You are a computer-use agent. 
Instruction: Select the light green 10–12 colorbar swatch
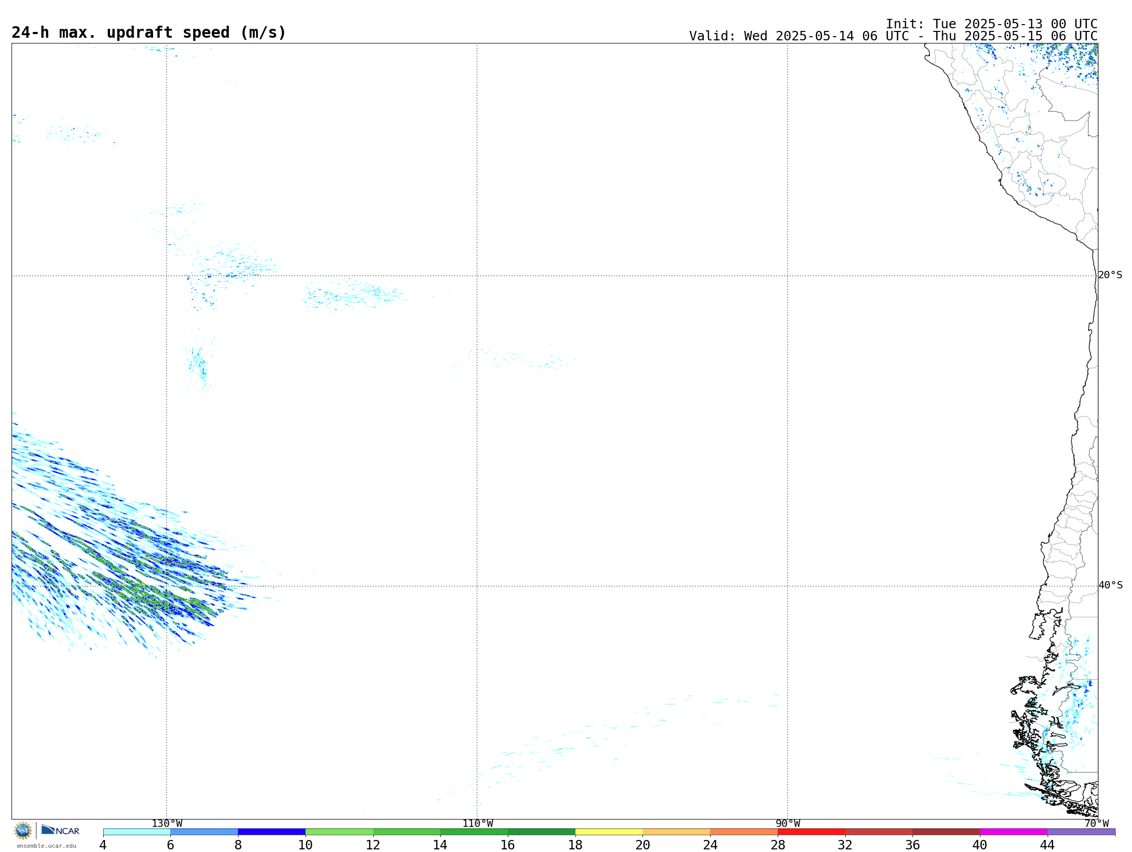pyautogui.click(x=339, y=832)
